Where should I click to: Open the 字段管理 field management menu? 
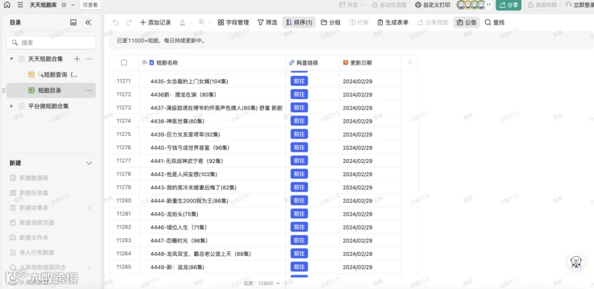click(234, 22)
